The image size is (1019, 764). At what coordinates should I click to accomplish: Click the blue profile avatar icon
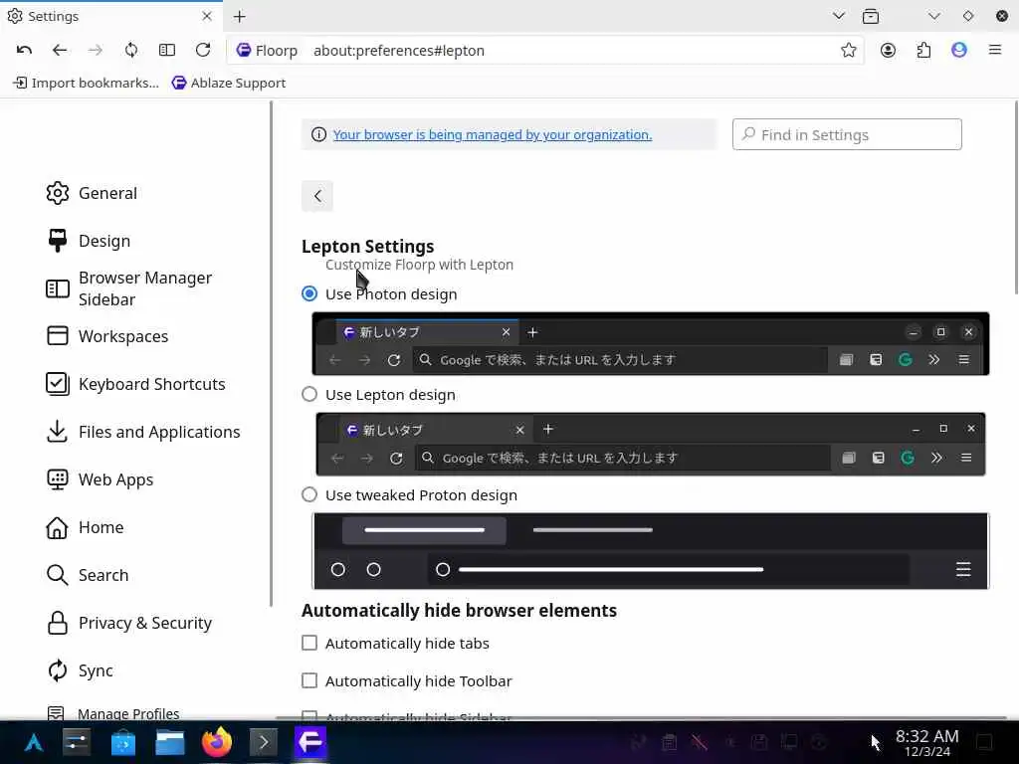coord(959,50)
